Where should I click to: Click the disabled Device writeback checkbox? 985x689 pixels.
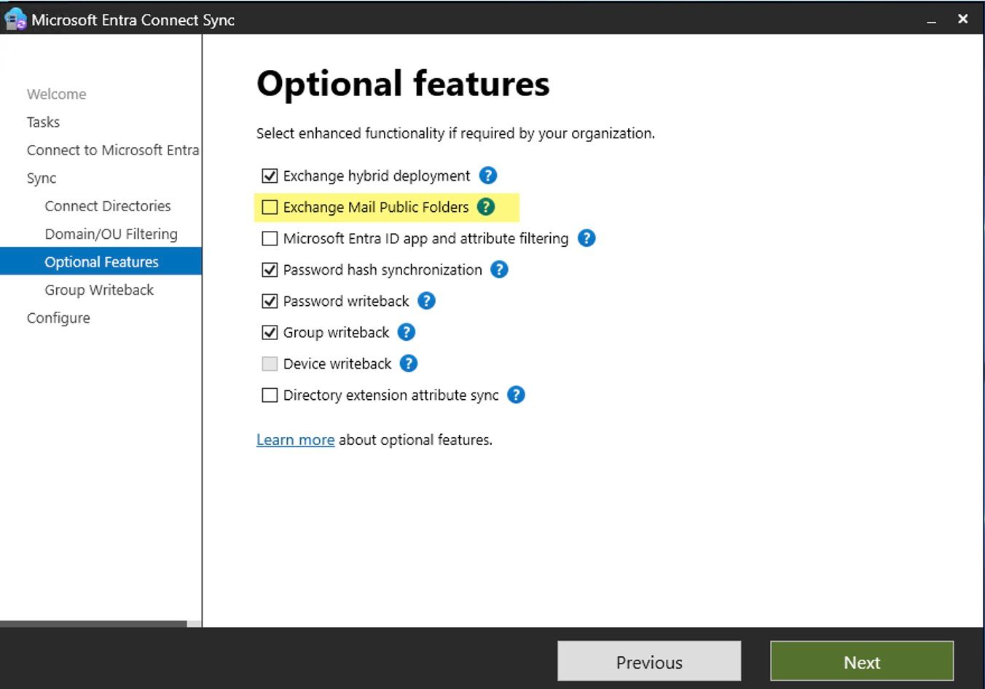click(x=270, y=363)
